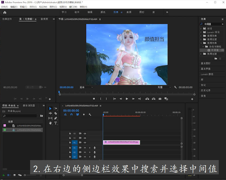This screenshot has height=180, width=226.
Task: Hide the V2 track output
Action: coord(85,138)
